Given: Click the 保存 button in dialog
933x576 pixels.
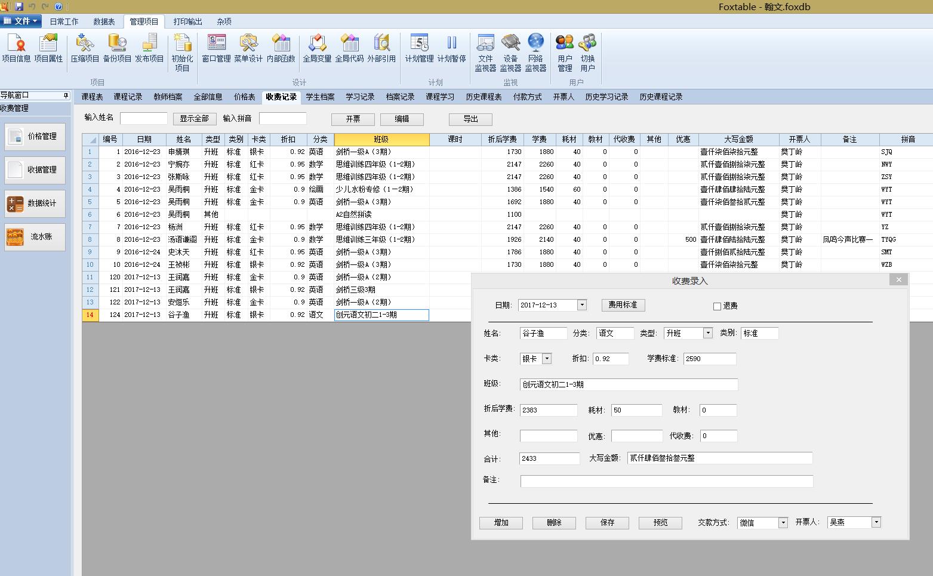Looking at the screenshot, I should [x=607, y=523].
